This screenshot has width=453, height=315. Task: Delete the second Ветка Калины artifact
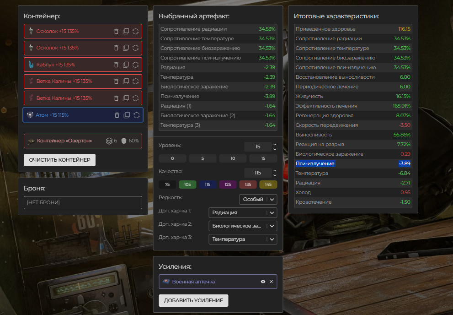(x=116, y=98)
